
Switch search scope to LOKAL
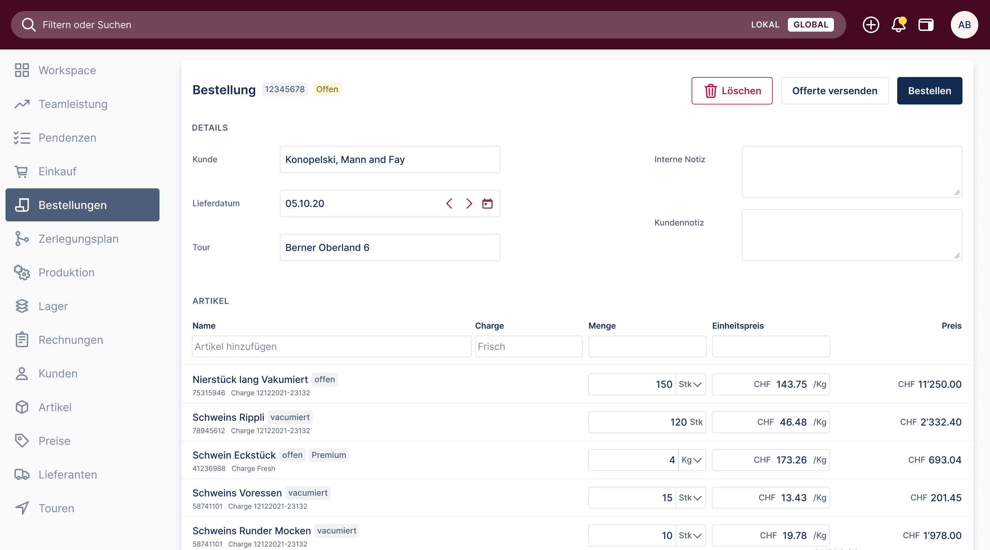(765, 25)
